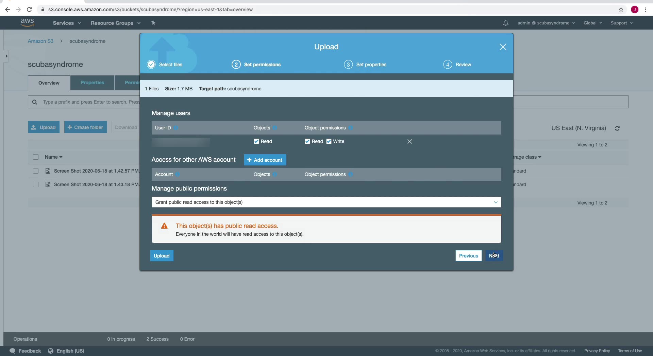The width and height of the screenshot is (653, 356).
Task: Click the AWS logo home icon
Action: [x=27, y=22]
